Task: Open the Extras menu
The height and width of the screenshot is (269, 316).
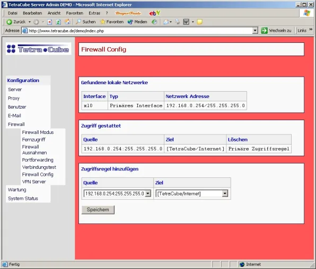Action: click(x=94, y=13)
